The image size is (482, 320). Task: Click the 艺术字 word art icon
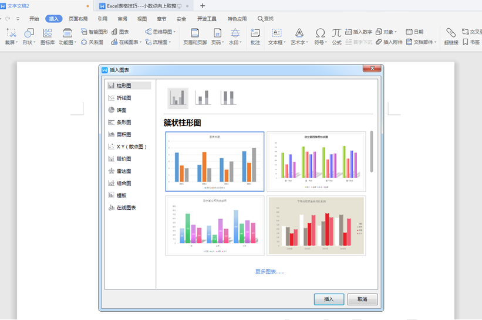(x=299, y=32)
